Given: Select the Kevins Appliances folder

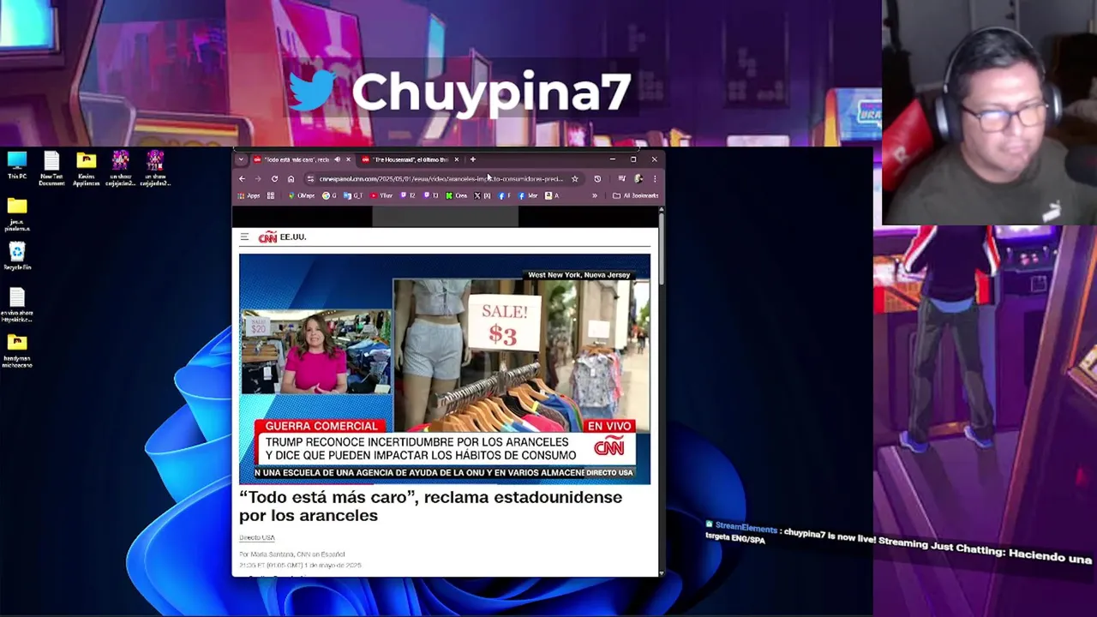Looking at the screenshot, I should pos(86,169).
